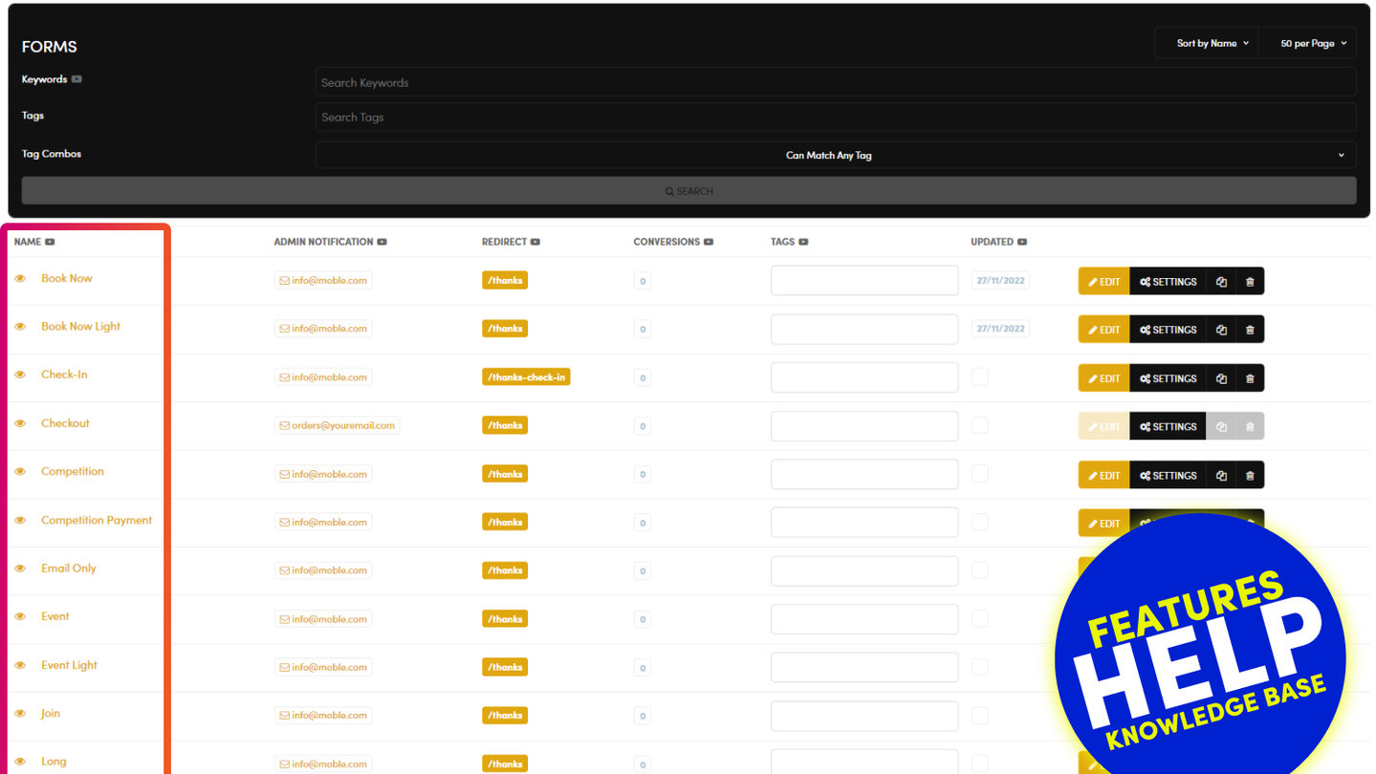Click the trash icon for Book Now Light

tap(1250, 330)
